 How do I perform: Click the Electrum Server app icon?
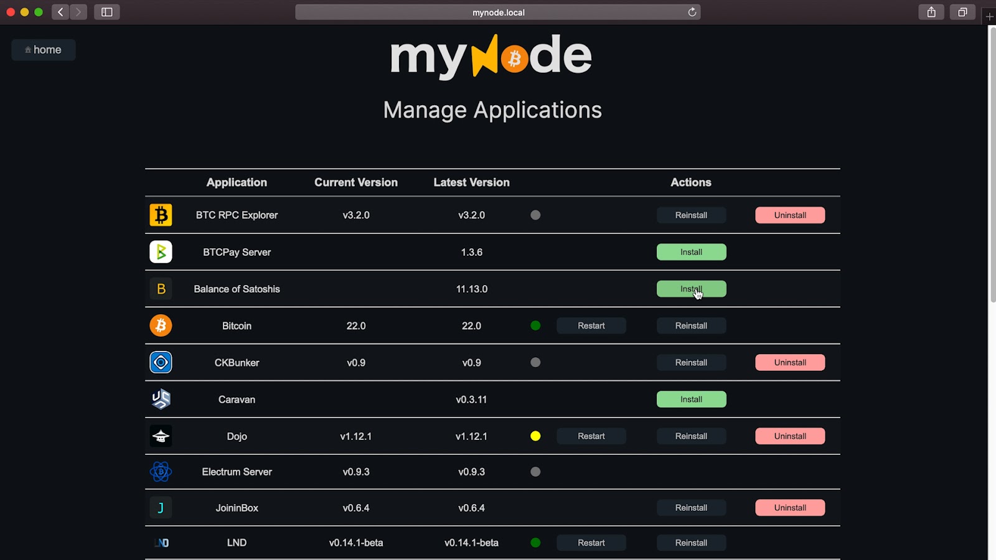click(x=161, y=472)
